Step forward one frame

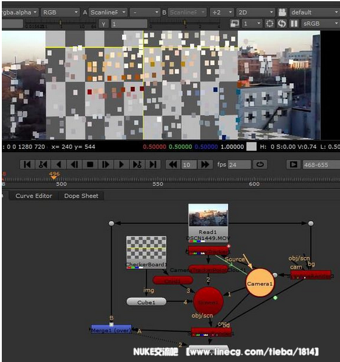(x=106, y=165)
